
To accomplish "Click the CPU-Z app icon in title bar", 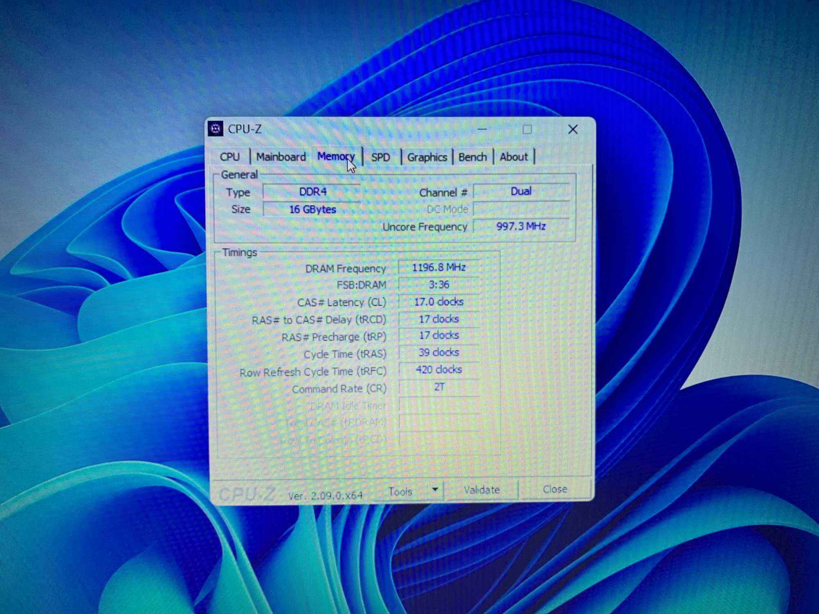I will 215,129.
